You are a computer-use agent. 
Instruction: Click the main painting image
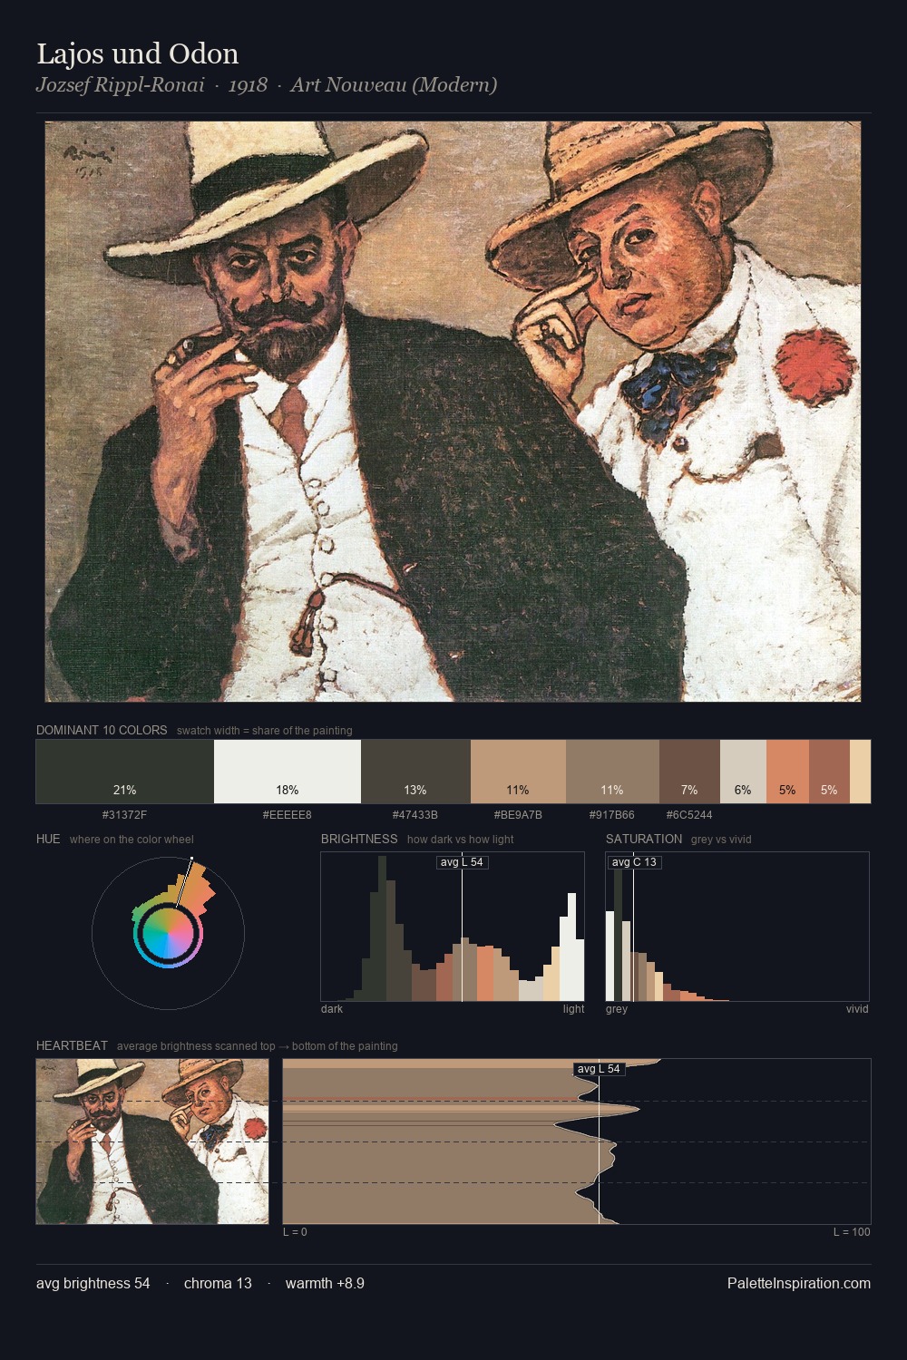coord(453,412)
